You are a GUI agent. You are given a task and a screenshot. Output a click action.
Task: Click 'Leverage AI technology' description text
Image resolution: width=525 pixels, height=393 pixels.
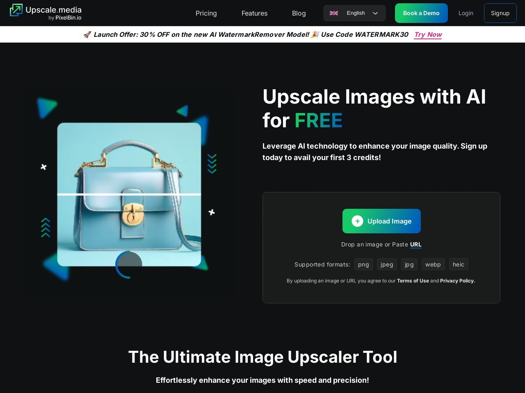coord(375,151)
